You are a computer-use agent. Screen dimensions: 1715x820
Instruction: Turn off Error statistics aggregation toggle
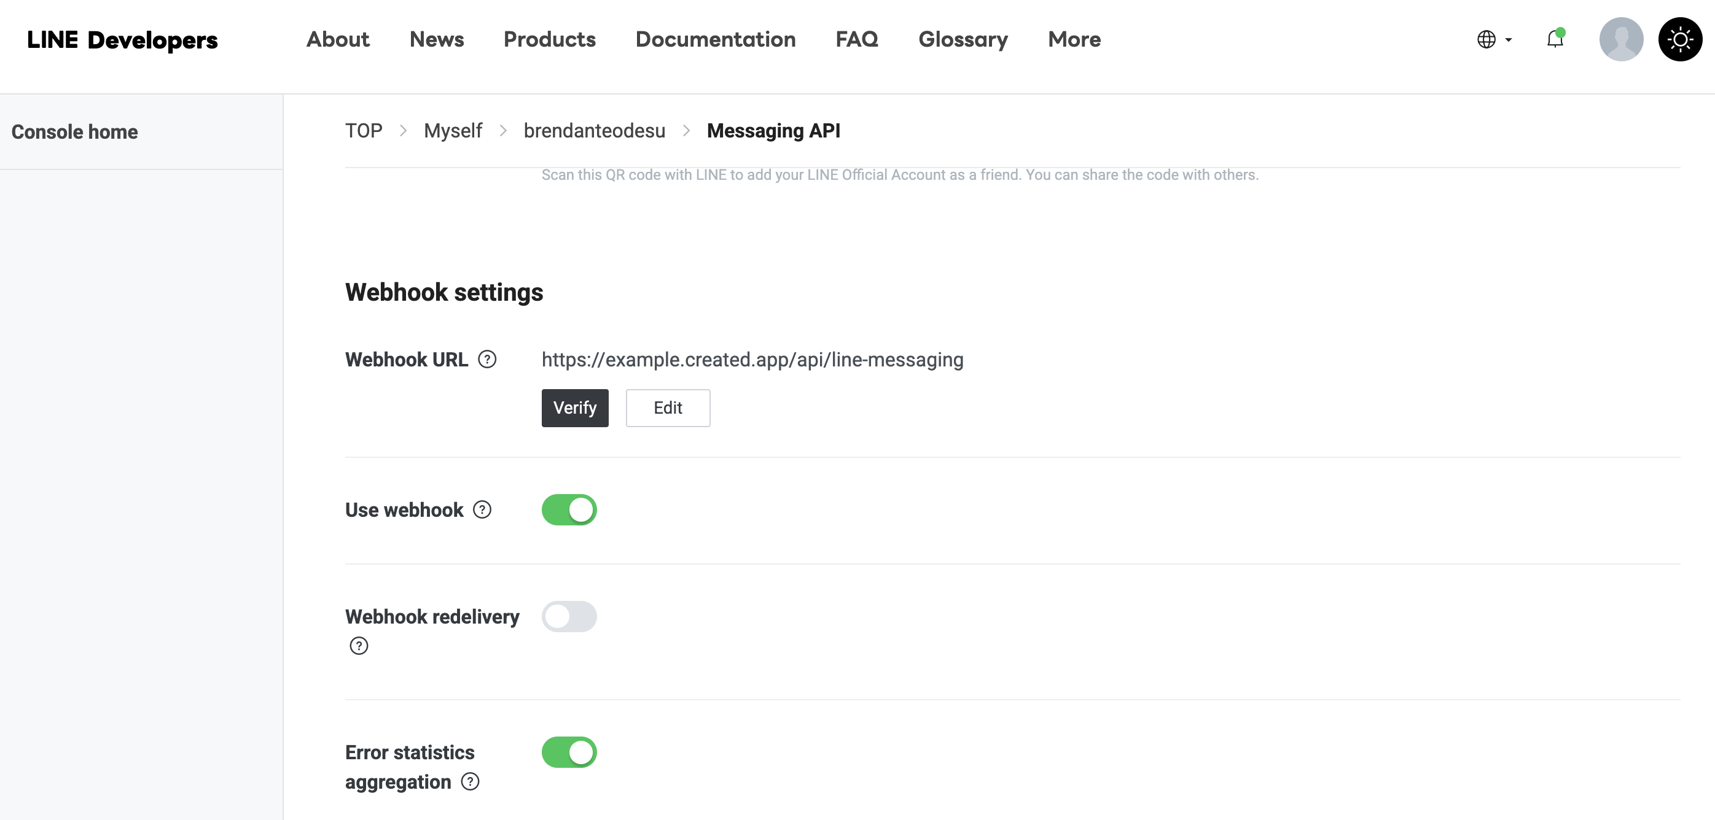[x=569, y=751]
